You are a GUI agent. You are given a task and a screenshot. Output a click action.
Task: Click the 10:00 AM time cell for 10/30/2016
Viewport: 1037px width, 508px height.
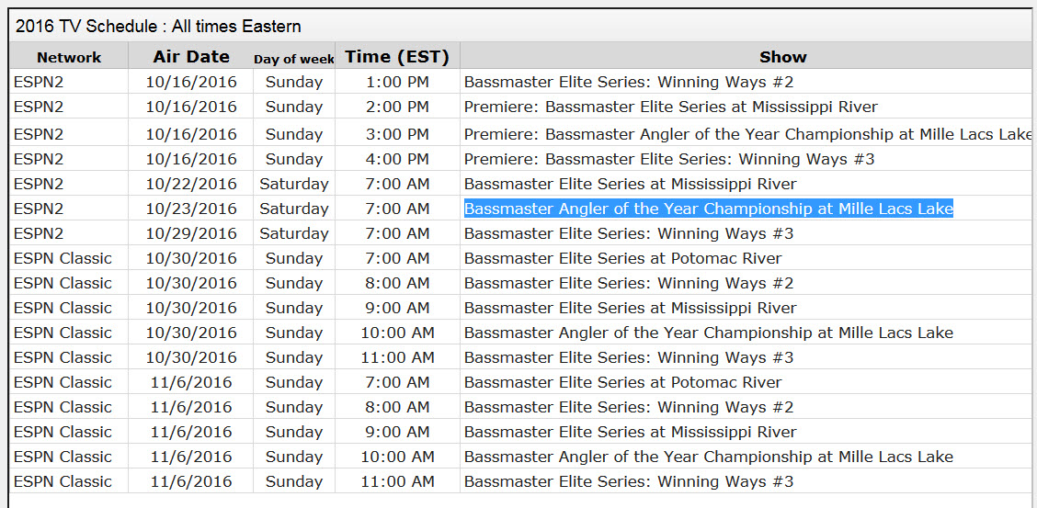[397, 333]
